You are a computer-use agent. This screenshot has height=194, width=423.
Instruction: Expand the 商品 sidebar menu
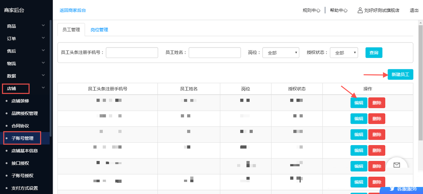(26, 26)
